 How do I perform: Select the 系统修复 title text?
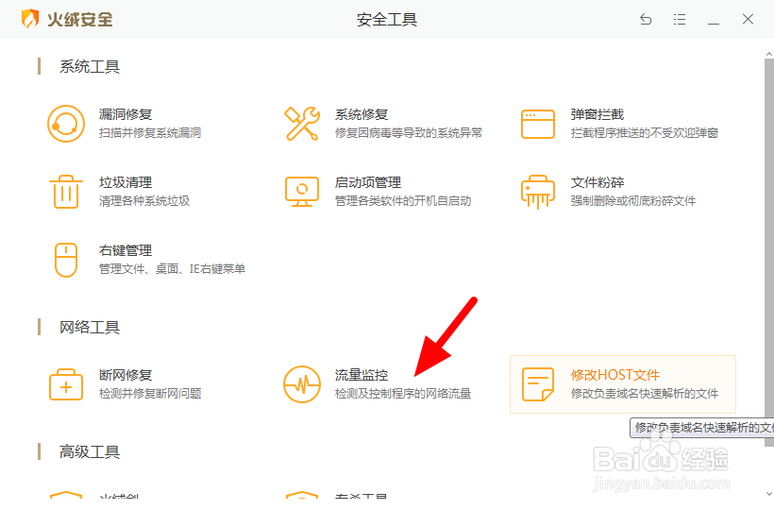tap(362, 114)
